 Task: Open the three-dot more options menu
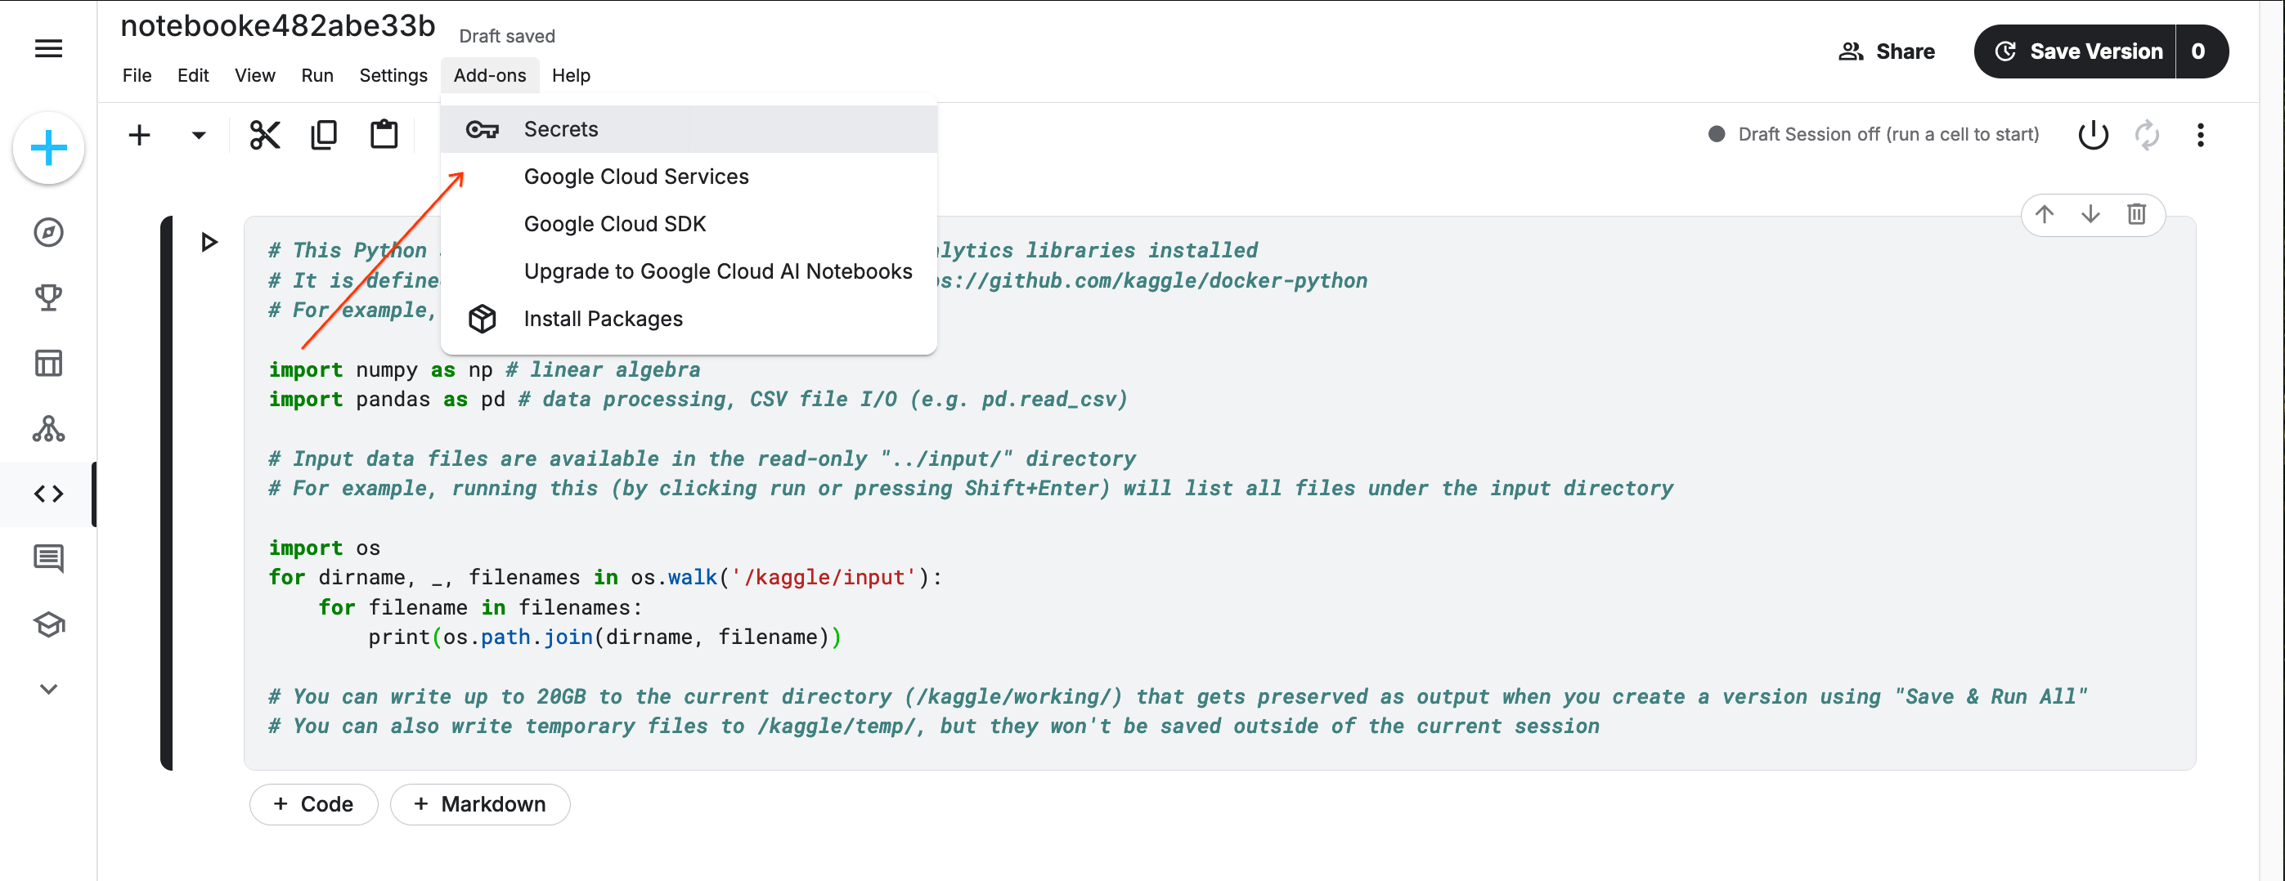point(2200,135)
